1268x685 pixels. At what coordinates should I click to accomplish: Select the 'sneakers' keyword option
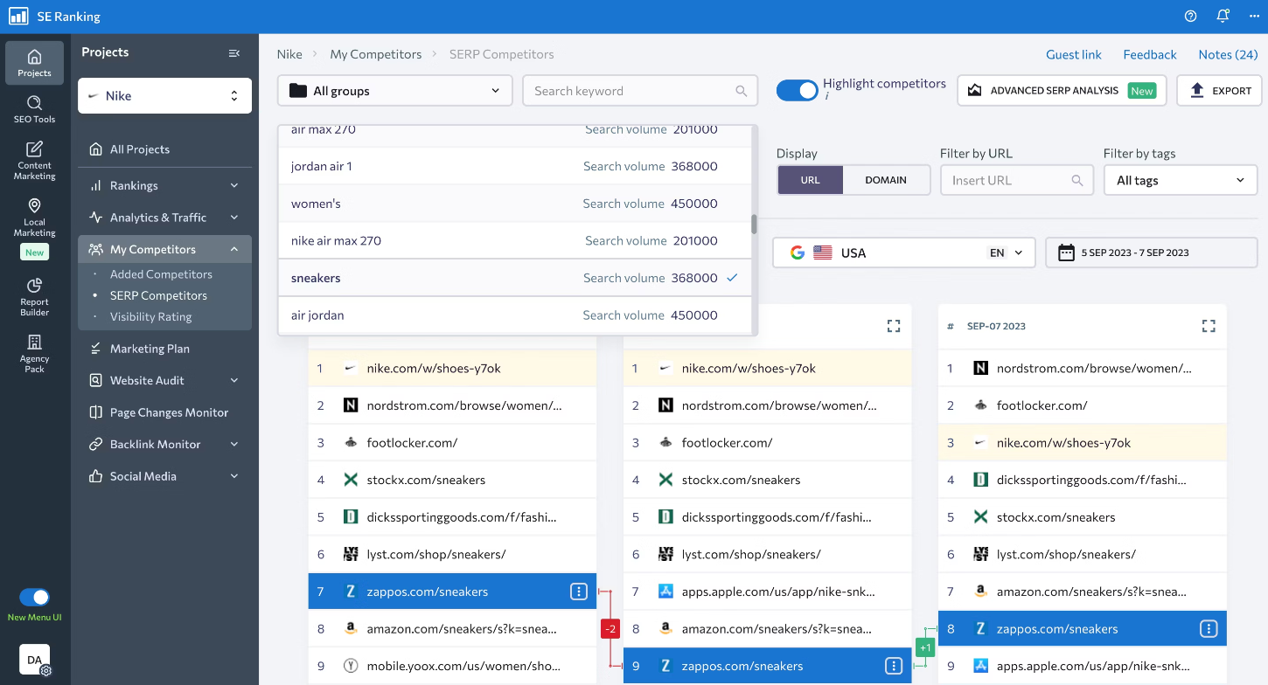[514, 278]
